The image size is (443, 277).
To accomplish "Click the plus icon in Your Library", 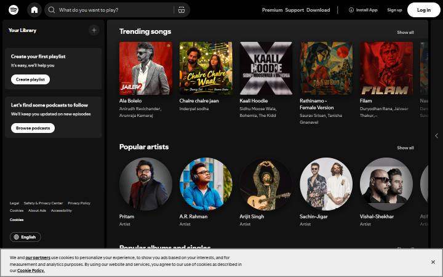I will (94, 30).
